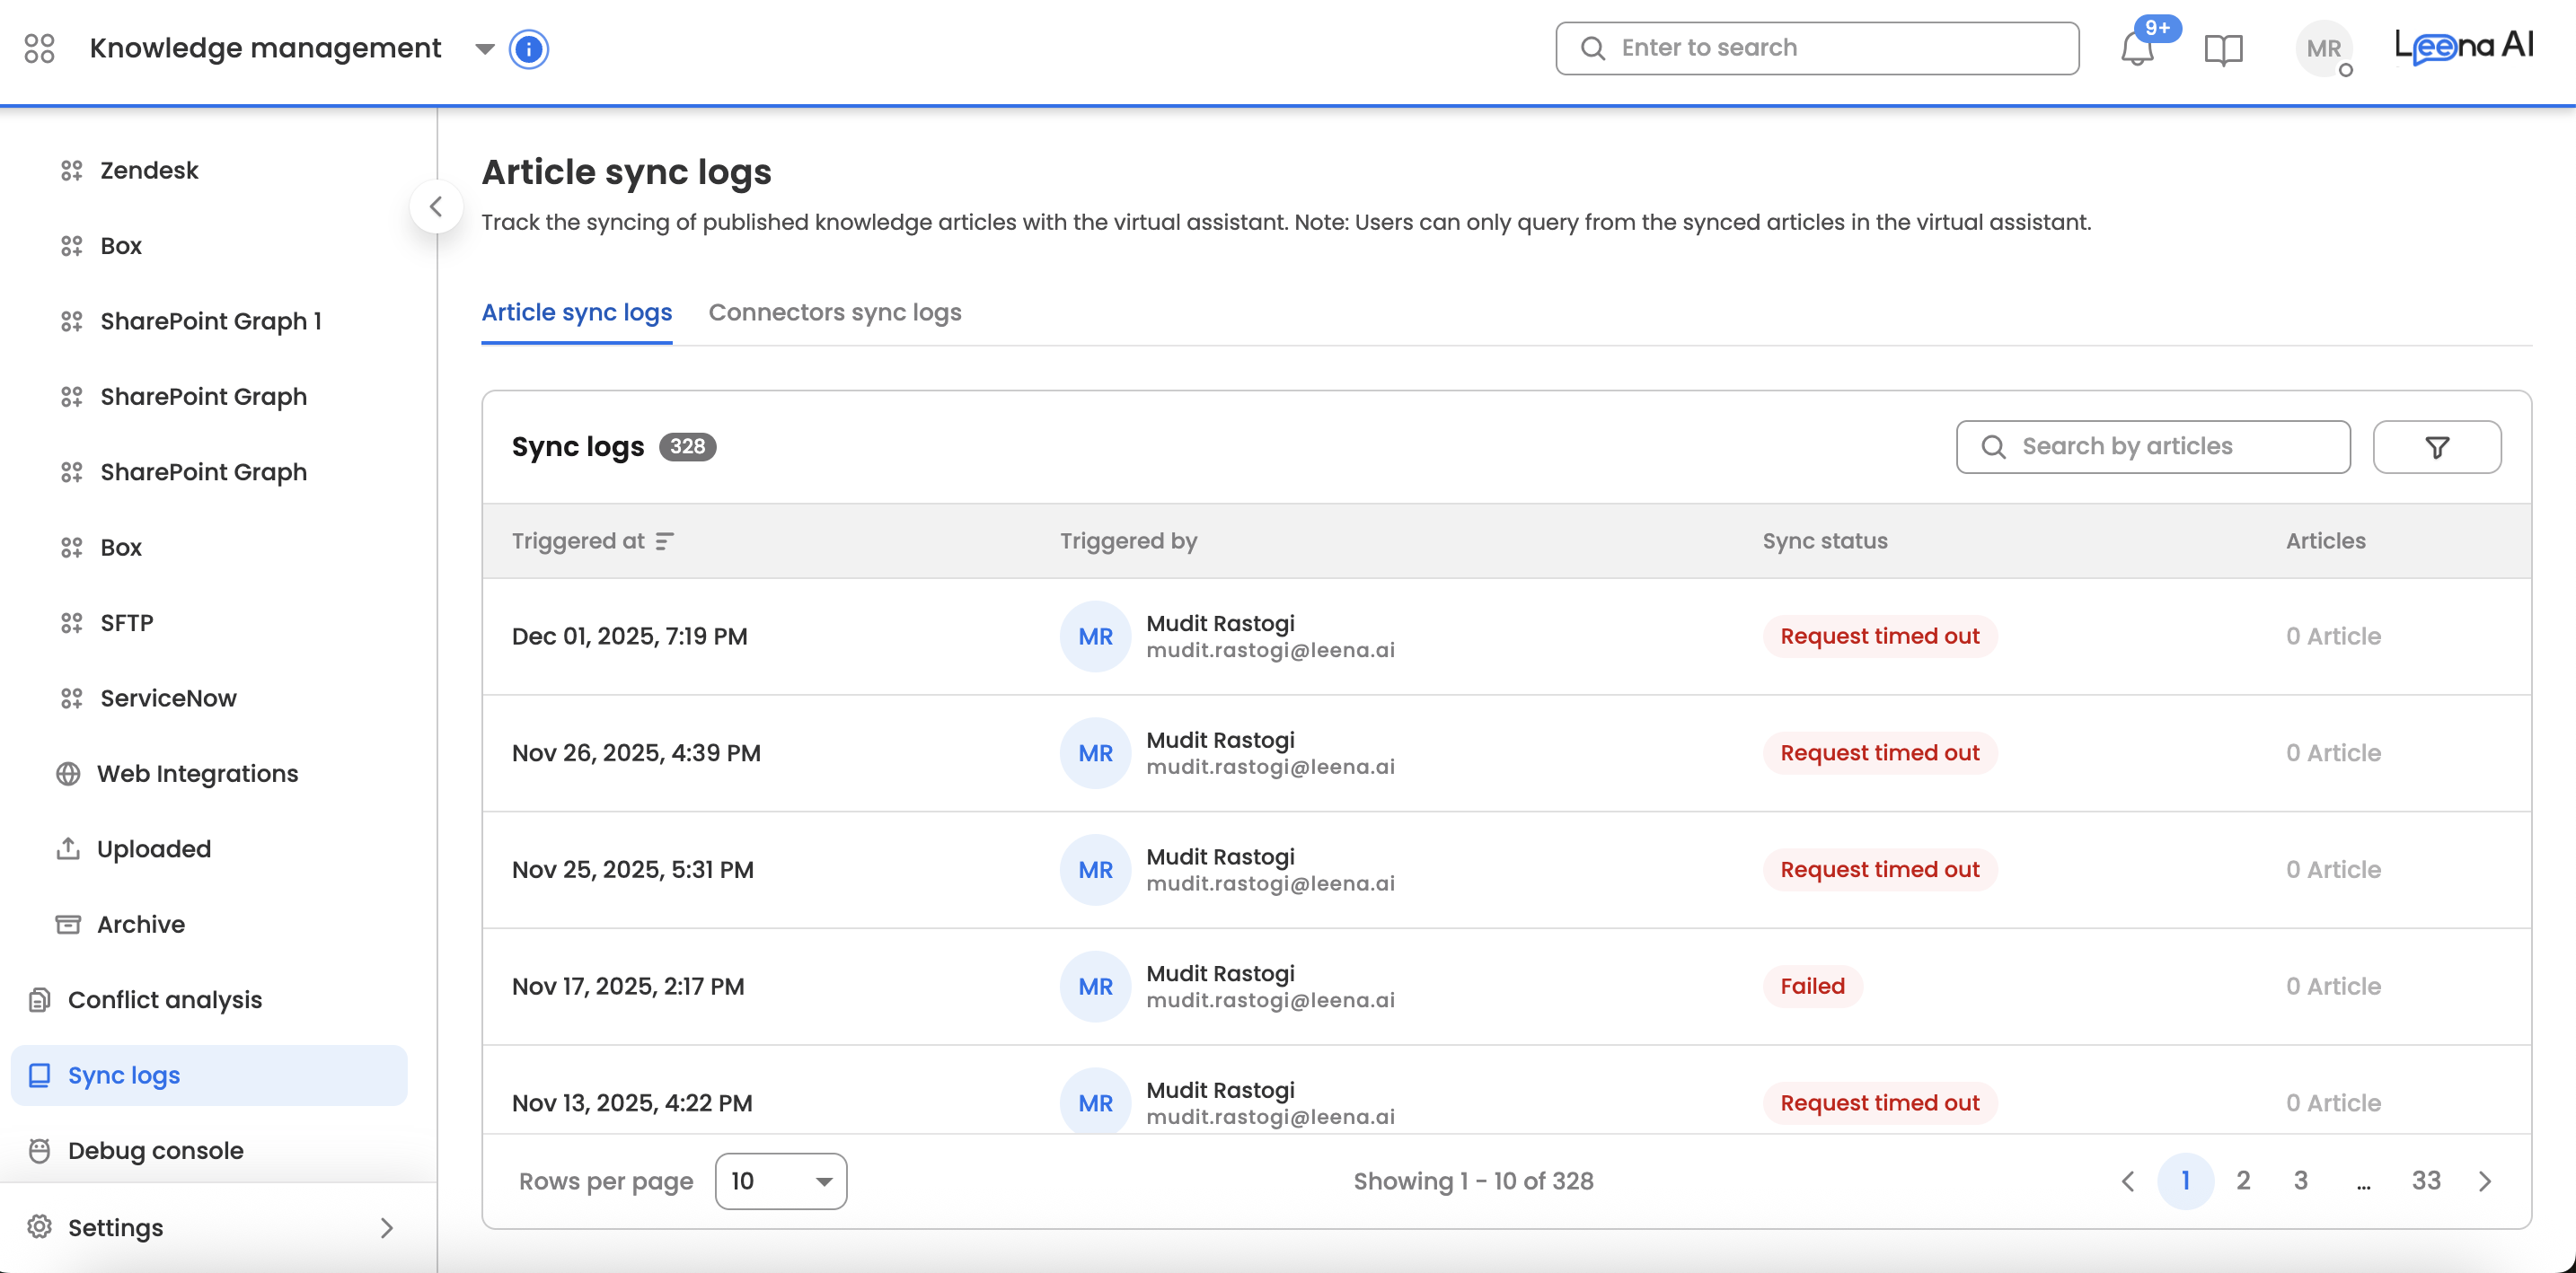This screenshot has width=2576, height=1273.
Task: Click the MR user avatar in header
Action: click(2323, 48)
